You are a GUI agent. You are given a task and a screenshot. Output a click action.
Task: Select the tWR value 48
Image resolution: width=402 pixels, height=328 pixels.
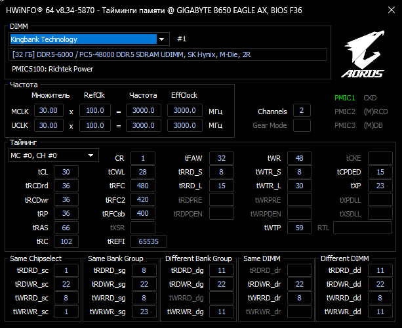pos(300,158)
